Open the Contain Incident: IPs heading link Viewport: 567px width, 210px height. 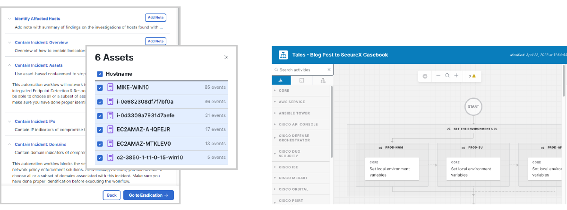point(35,122)
